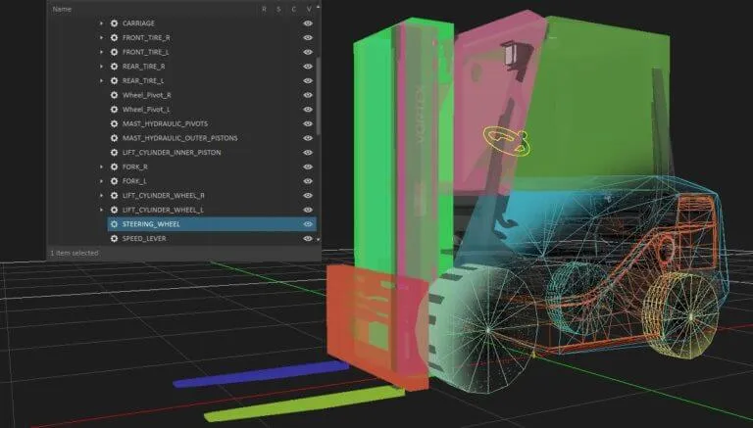Expand the FORK_L tree node
Image resolution: width=753 pixels, height=428 pixels.
point(101,181)
